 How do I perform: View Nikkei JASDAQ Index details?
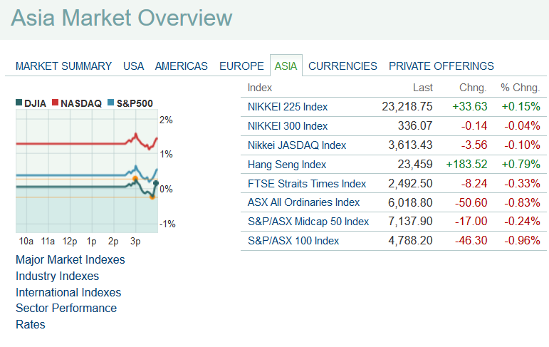[297, 145]
